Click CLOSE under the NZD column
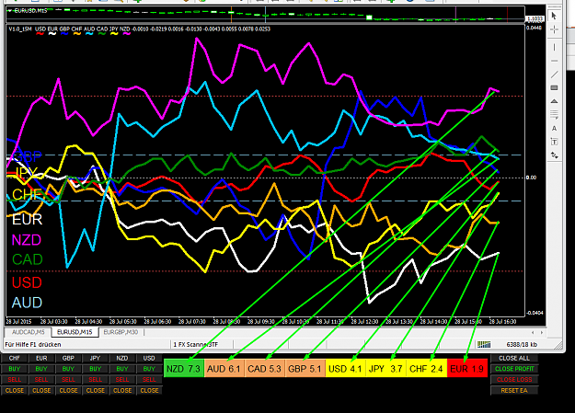This screenshot has height=413, width=575. 122,391
